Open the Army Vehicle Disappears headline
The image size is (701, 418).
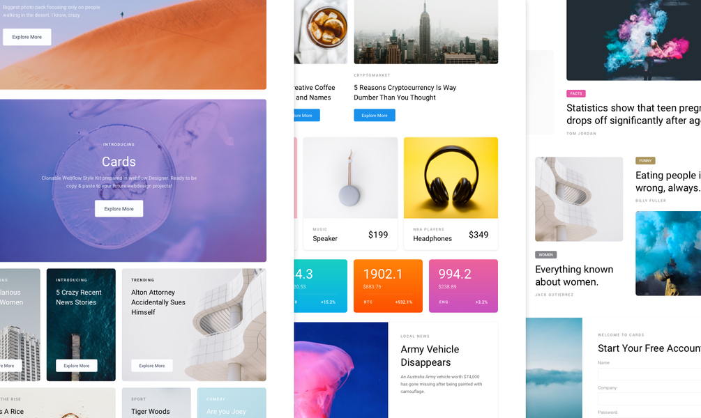tap(430, 356)
